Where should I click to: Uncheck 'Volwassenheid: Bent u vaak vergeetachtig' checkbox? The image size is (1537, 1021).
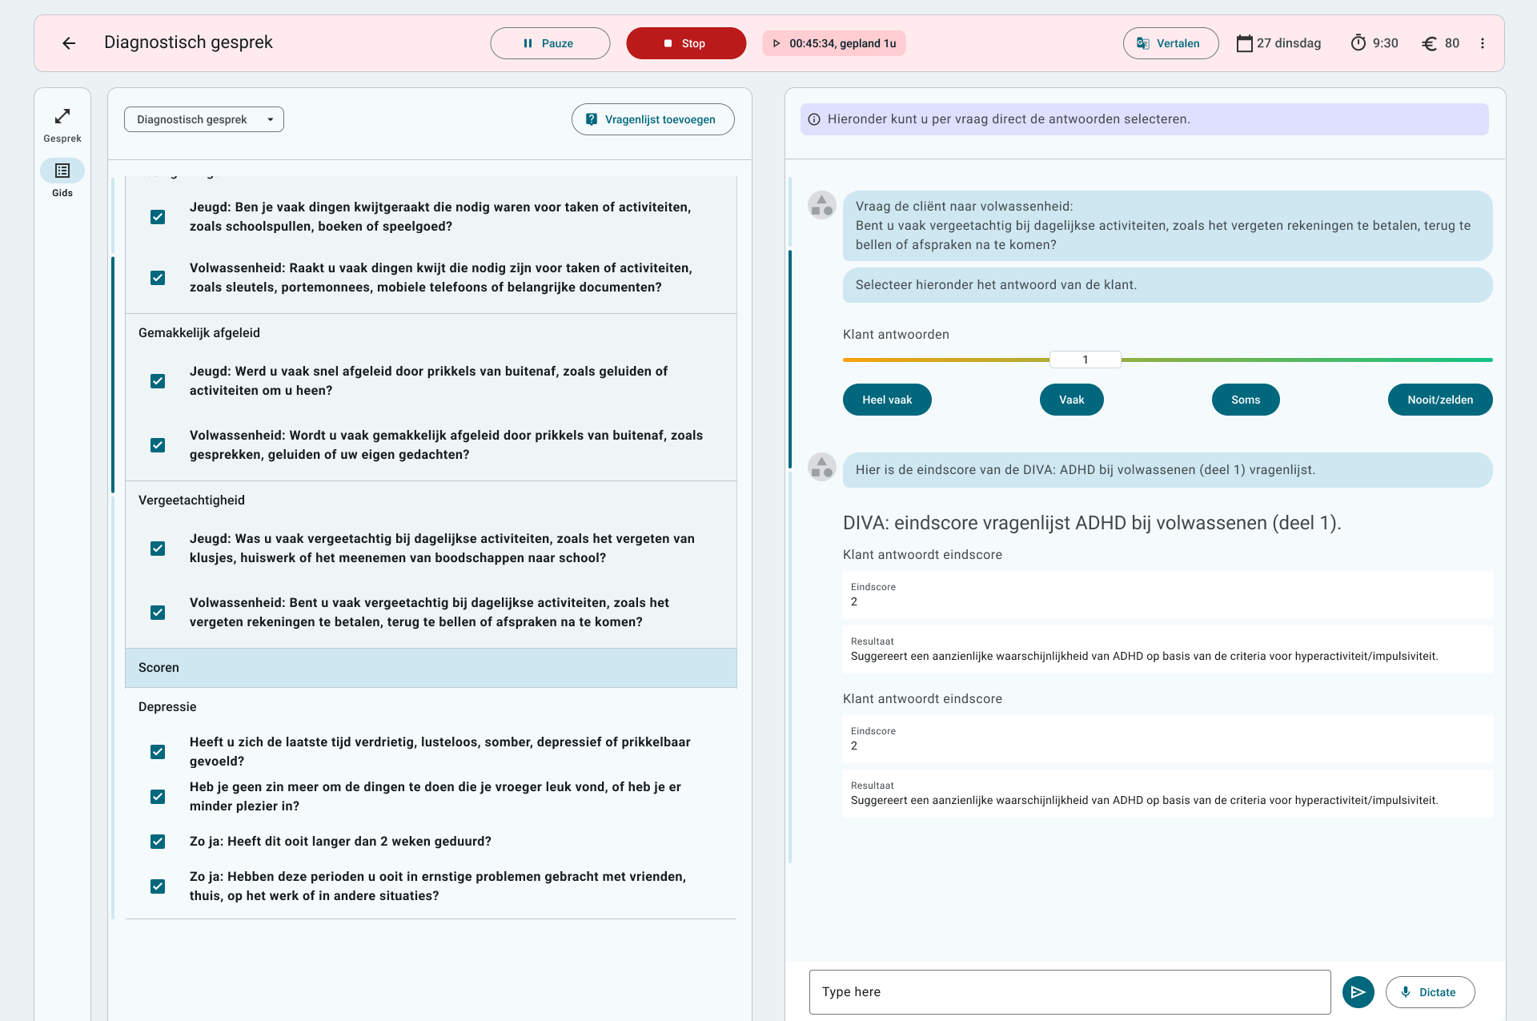[158, 613]
